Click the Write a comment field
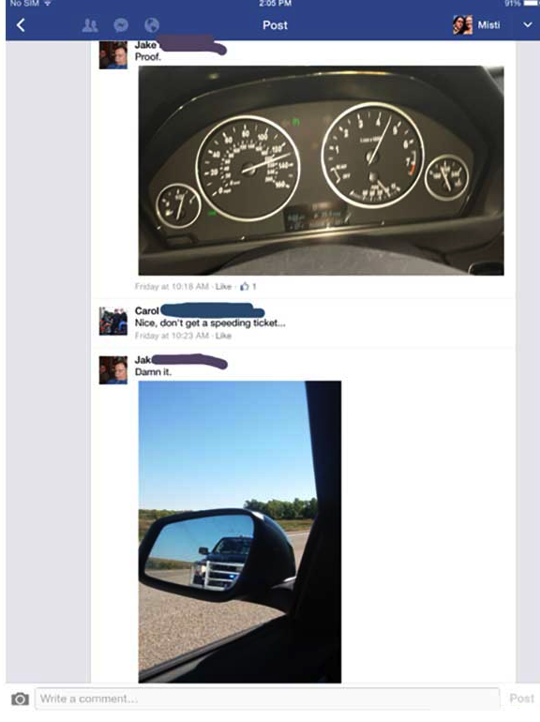540x722 pixels. [267, 699]
